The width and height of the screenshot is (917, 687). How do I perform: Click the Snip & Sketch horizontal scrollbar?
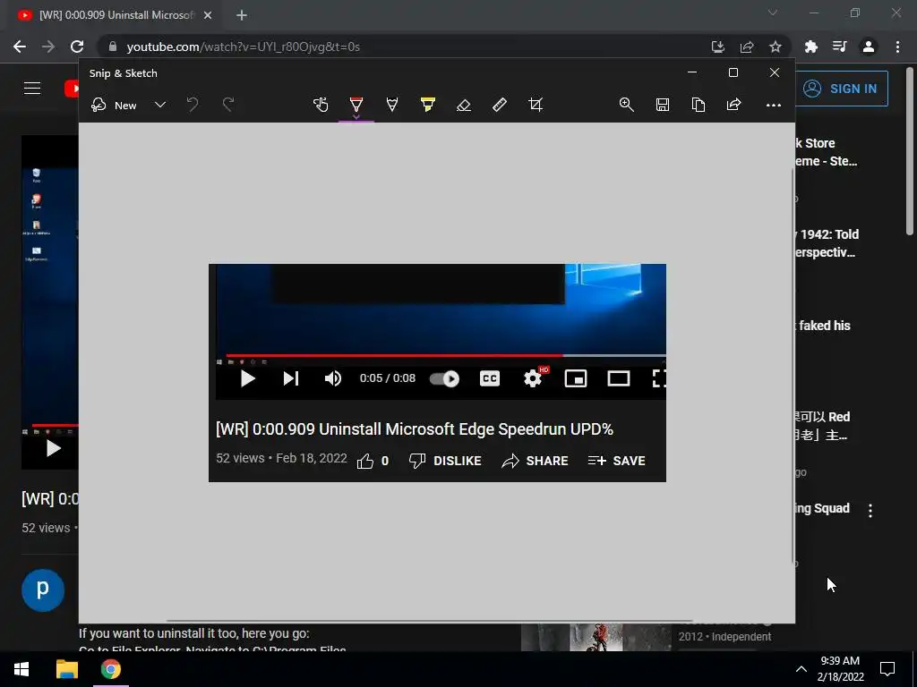[429, 621]
